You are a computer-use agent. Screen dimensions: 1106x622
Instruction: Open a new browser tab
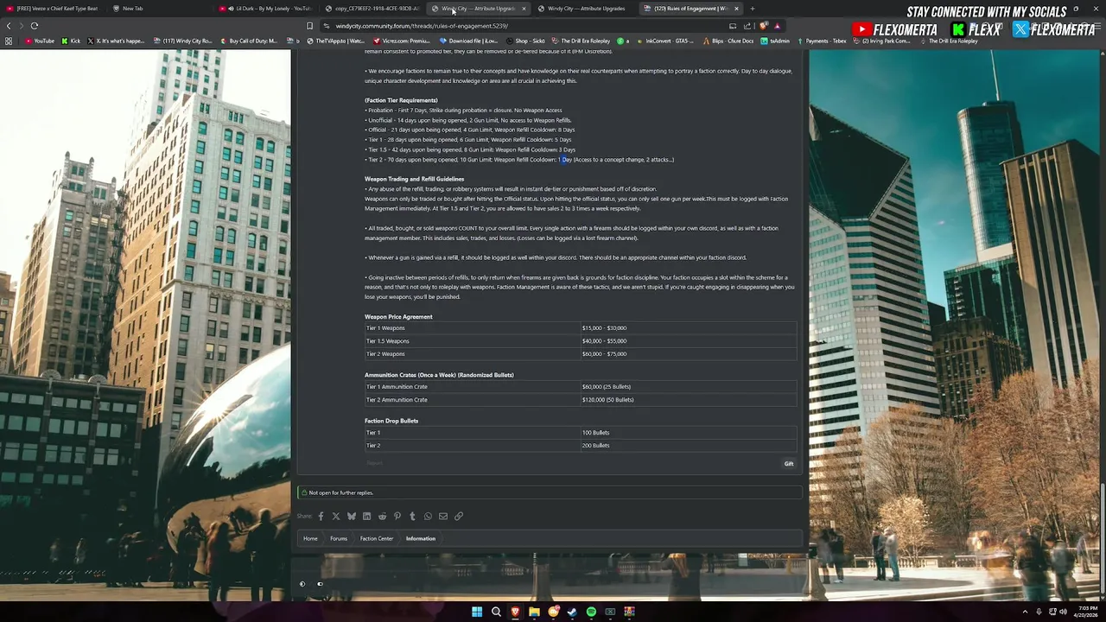point(753,9)
